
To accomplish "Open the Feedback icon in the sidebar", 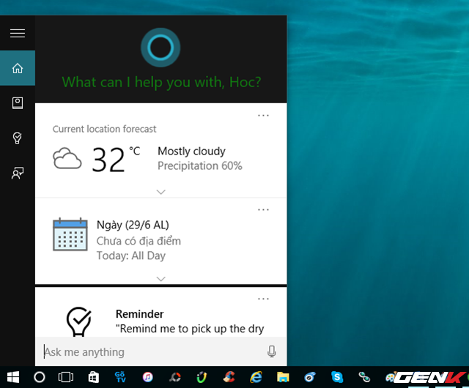I will pyautogui.click(x=18, y=173).
